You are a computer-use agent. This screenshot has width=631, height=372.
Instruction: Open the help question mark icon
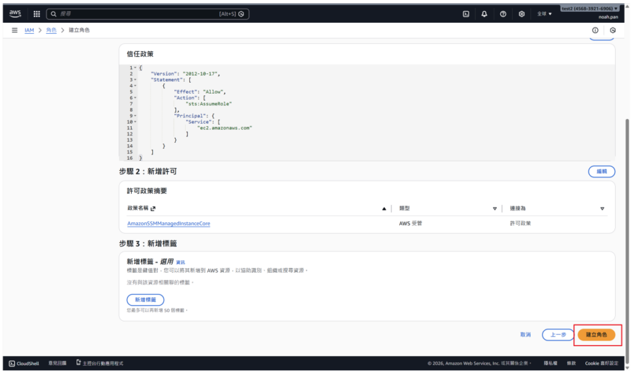coord(503,14)
